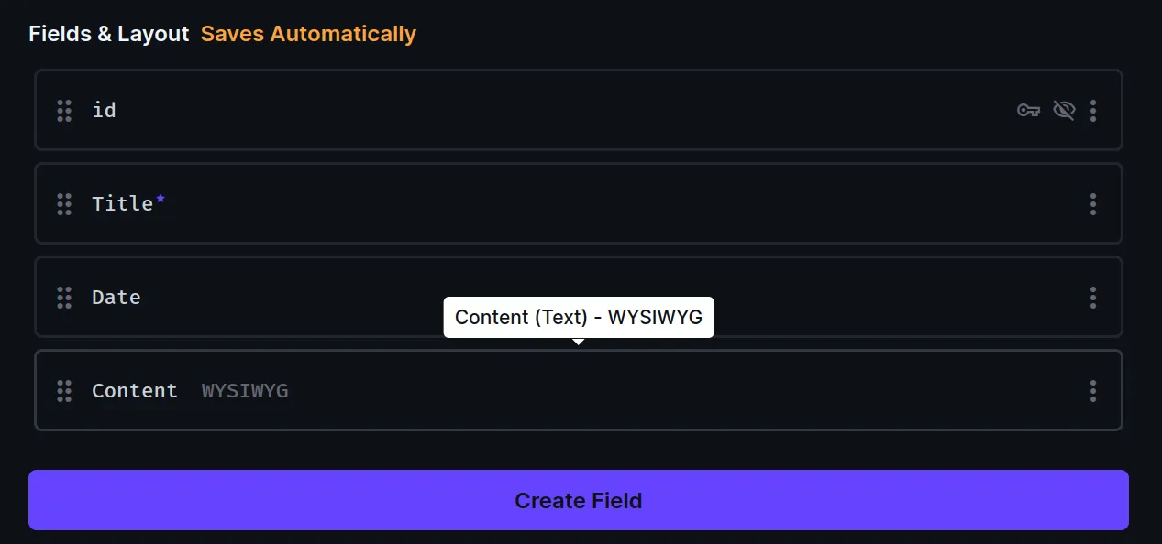
Task: Click the Content (Text) - WYSIWYG tooltip
Action: [x=578, y=318]
